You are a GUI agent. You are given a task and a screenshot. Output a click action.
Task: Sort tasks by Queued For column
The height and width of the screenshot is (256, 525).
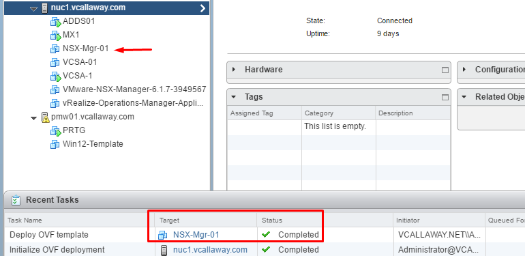(505, 220)
